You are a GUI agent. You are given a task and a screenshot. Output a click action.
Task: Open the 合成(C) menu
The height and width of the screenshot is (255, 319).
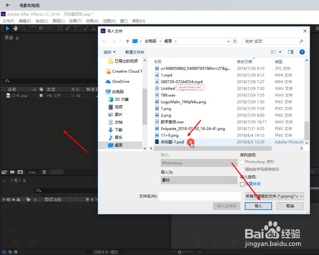42,21
